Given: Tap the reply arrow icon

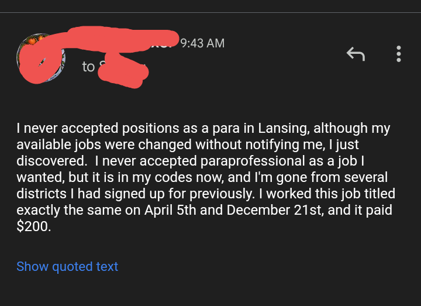Looking at the screenshot, I should pos(356,54).
